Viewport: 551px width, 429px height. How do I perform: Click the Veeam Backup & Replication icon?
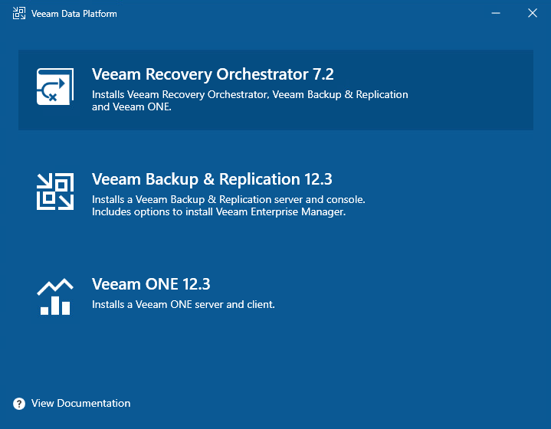point(54,191)
